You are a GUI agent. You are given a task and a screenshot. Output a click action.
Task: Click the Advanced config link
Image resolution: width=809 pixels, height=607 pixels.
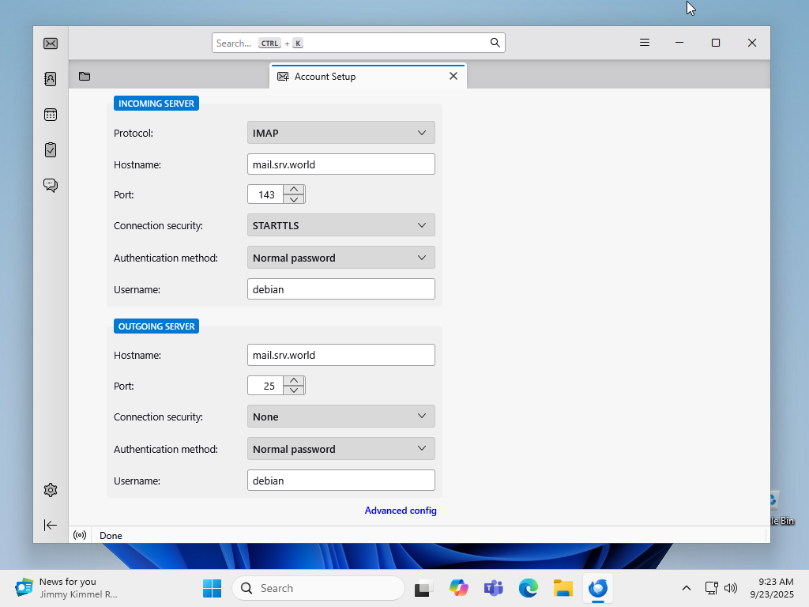(x=401, y=511)
